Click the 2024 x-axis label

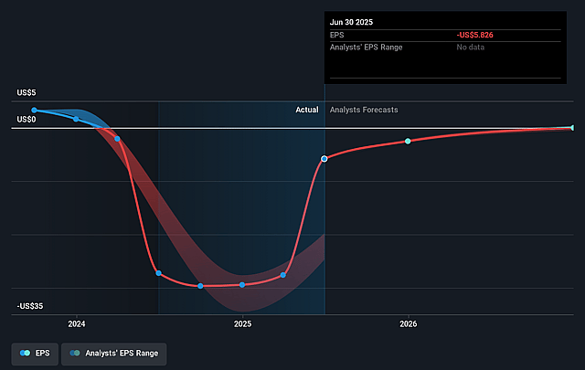(77, 324)
